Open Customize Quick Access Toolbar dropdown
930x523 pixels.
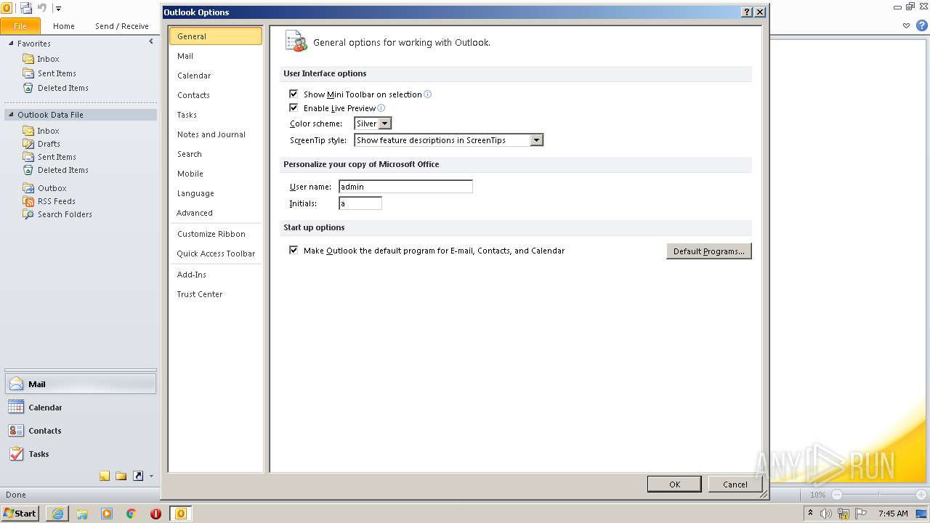point(59,9)
